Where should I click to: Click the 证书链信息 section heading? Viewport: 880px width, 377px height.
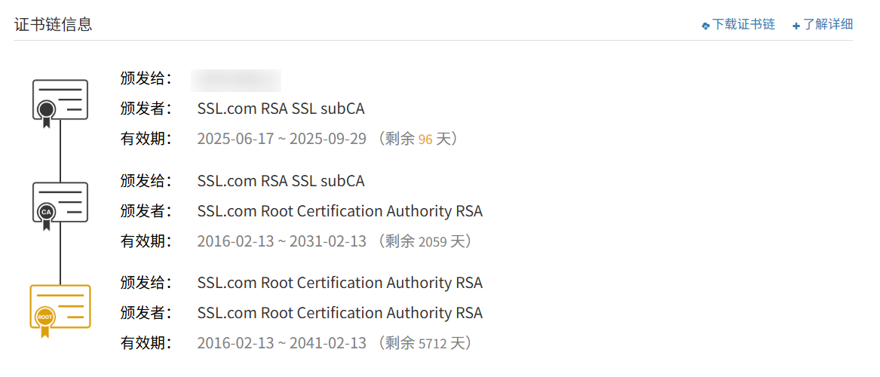pyautogui.click(x=53, y=24)
